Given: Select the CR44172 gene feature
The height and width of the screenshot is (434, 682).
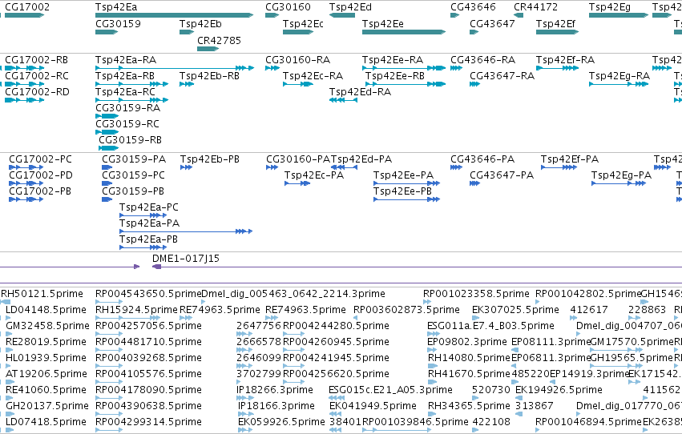Looking at the screenshot, I should (519, 15).
